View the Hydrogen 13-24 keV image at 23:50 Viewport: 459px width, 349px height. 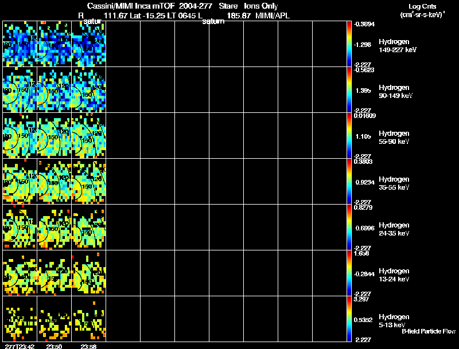point(54,273)
